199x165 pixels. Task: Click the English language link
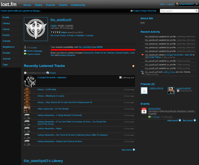click(x=136, y=11)
